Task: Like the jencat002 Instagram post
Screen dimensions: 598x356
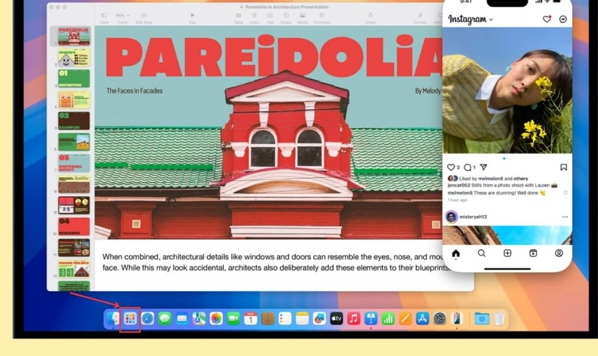Action: (x=450, y=167)
